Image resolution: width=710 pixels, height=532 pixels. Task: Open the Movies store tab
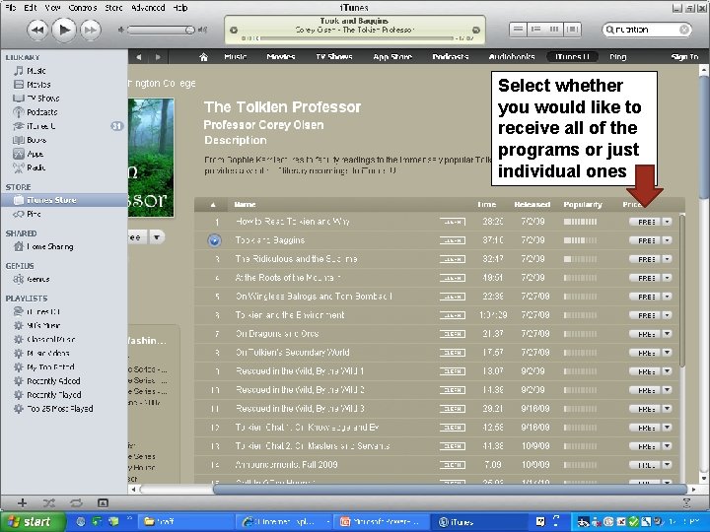tap(281, 57)
